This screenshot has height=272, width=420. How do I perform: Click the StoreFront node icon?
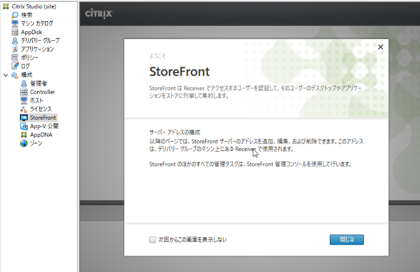24,117
